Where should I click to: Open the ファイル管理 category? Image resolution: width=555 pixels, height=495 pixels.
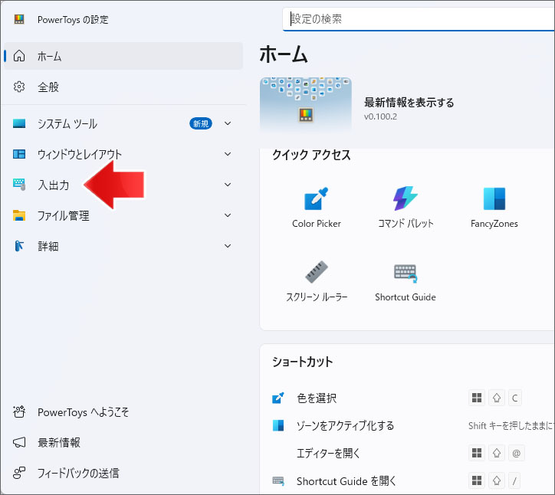[x=123, y=215]
